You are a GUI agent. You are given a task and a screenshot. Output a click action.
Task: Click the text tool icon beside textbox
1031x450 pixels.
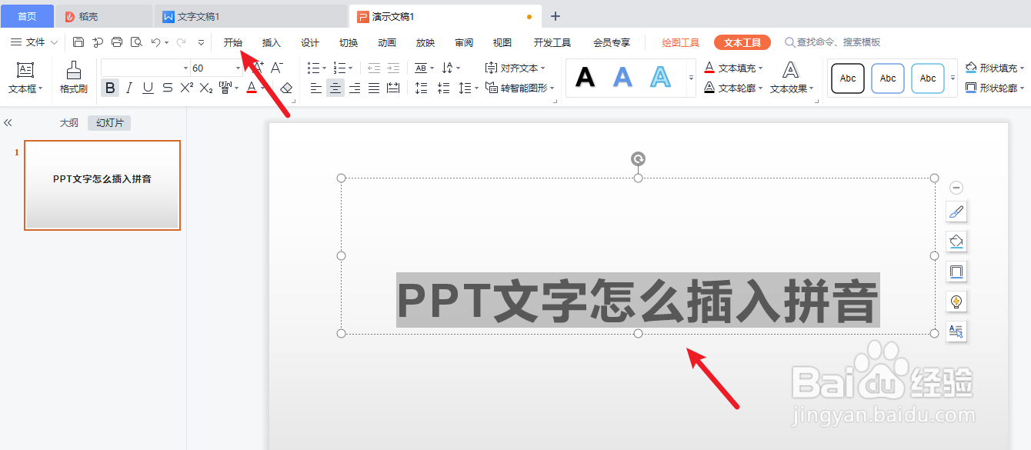(956, 332)
